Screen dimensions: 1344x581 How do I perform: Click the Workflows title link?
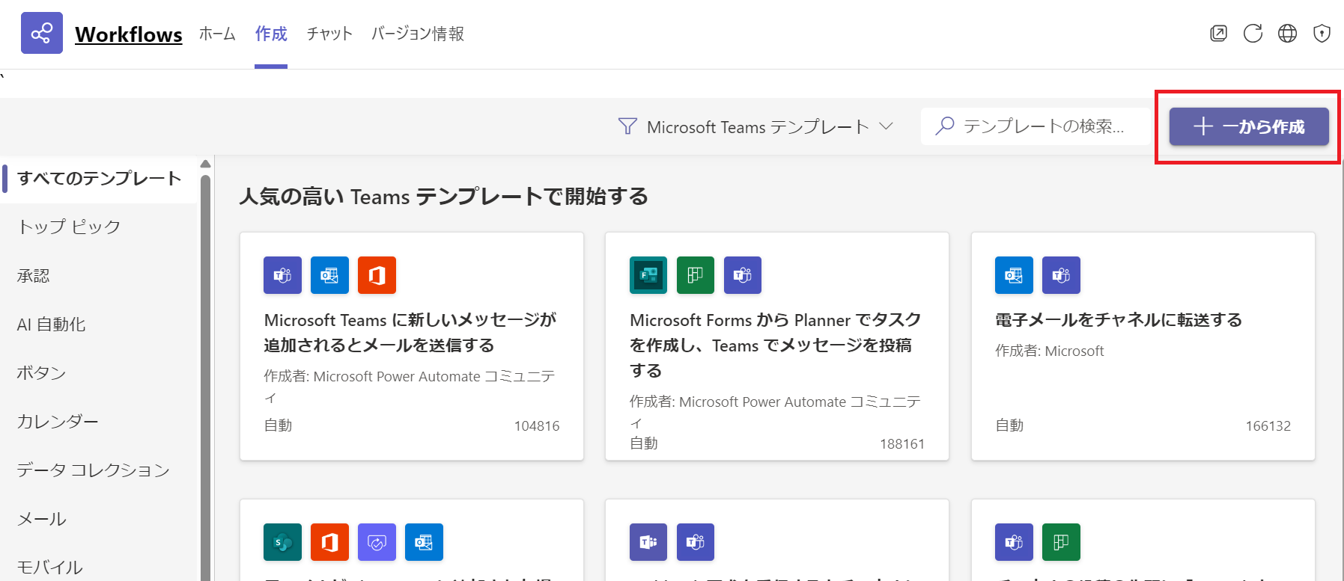[129, 34]
